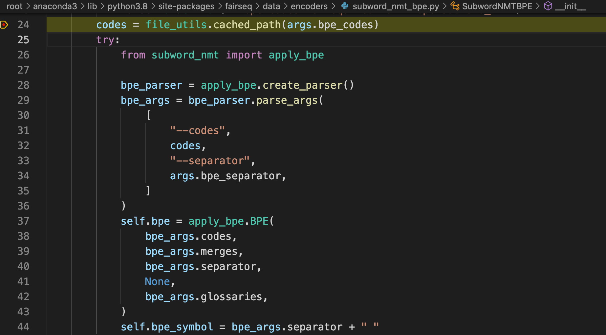Viewport: 606px width, 335px height.
Task: Select line number 30 in the gutter
Action: point(23,115)
